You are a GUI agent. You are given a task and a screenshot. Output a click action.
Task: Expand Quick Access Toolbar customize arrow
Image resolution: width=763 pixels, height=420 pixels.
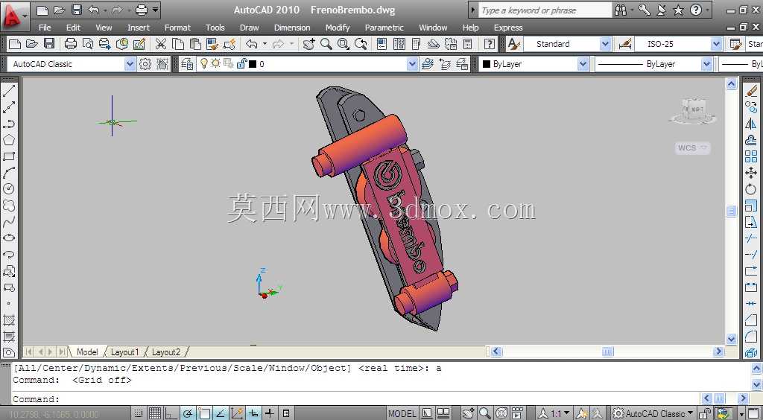[155, 10]
